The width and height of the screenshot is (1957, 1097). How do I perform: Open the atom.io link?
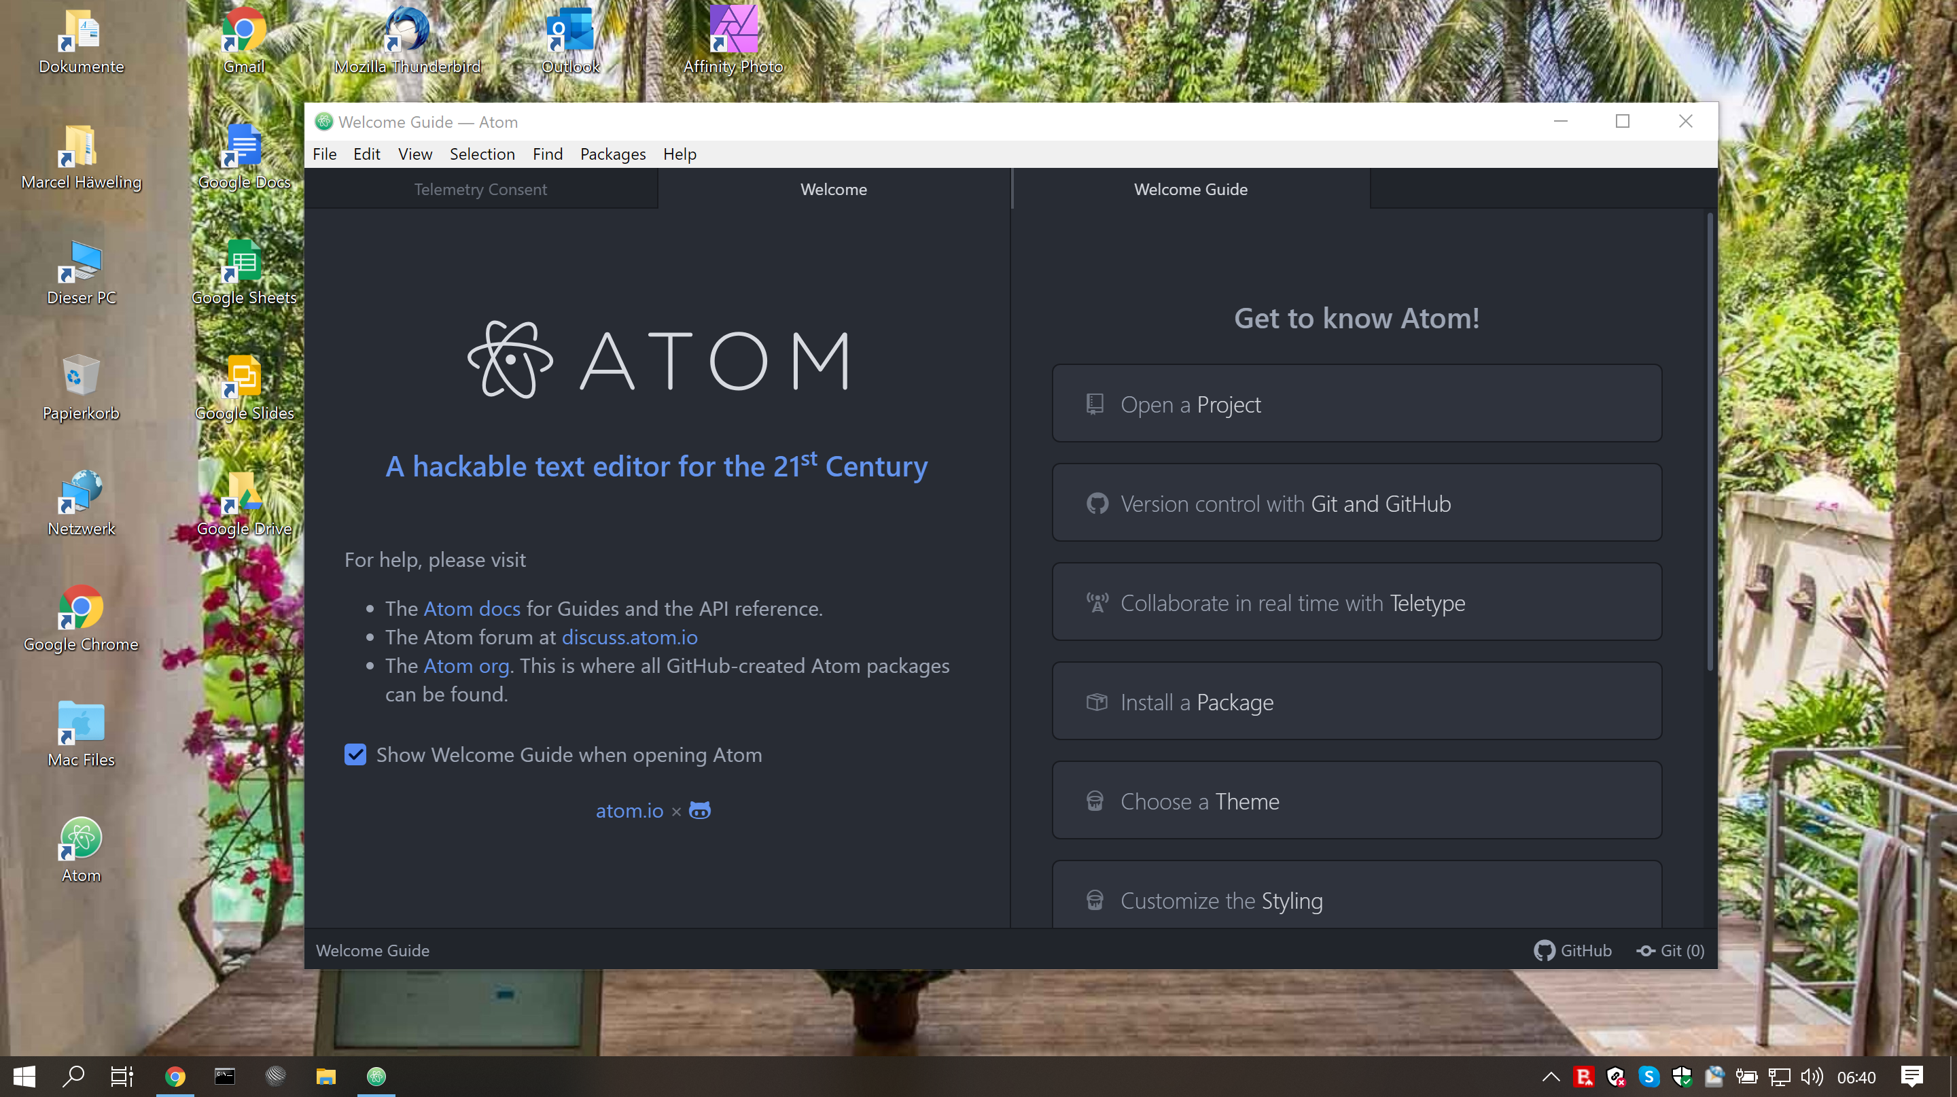[x=629, y=811]
